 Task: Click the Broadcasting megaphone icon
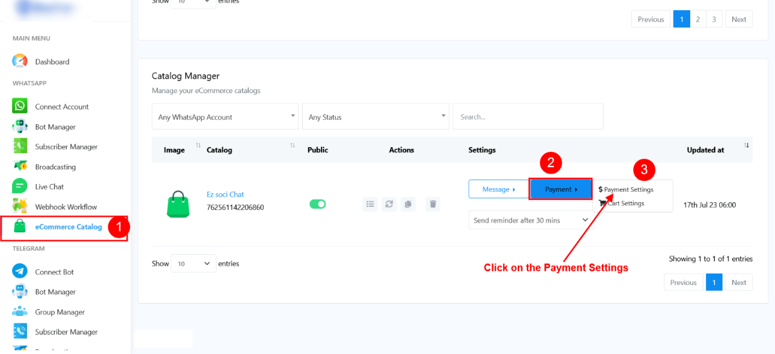[20, 166]
